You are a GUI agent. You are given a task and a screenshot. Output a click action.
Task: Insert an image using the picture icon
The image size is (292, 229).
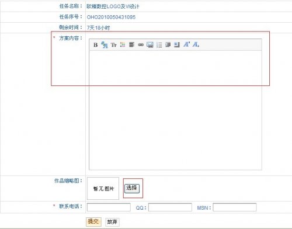click(x=150, y=45)
